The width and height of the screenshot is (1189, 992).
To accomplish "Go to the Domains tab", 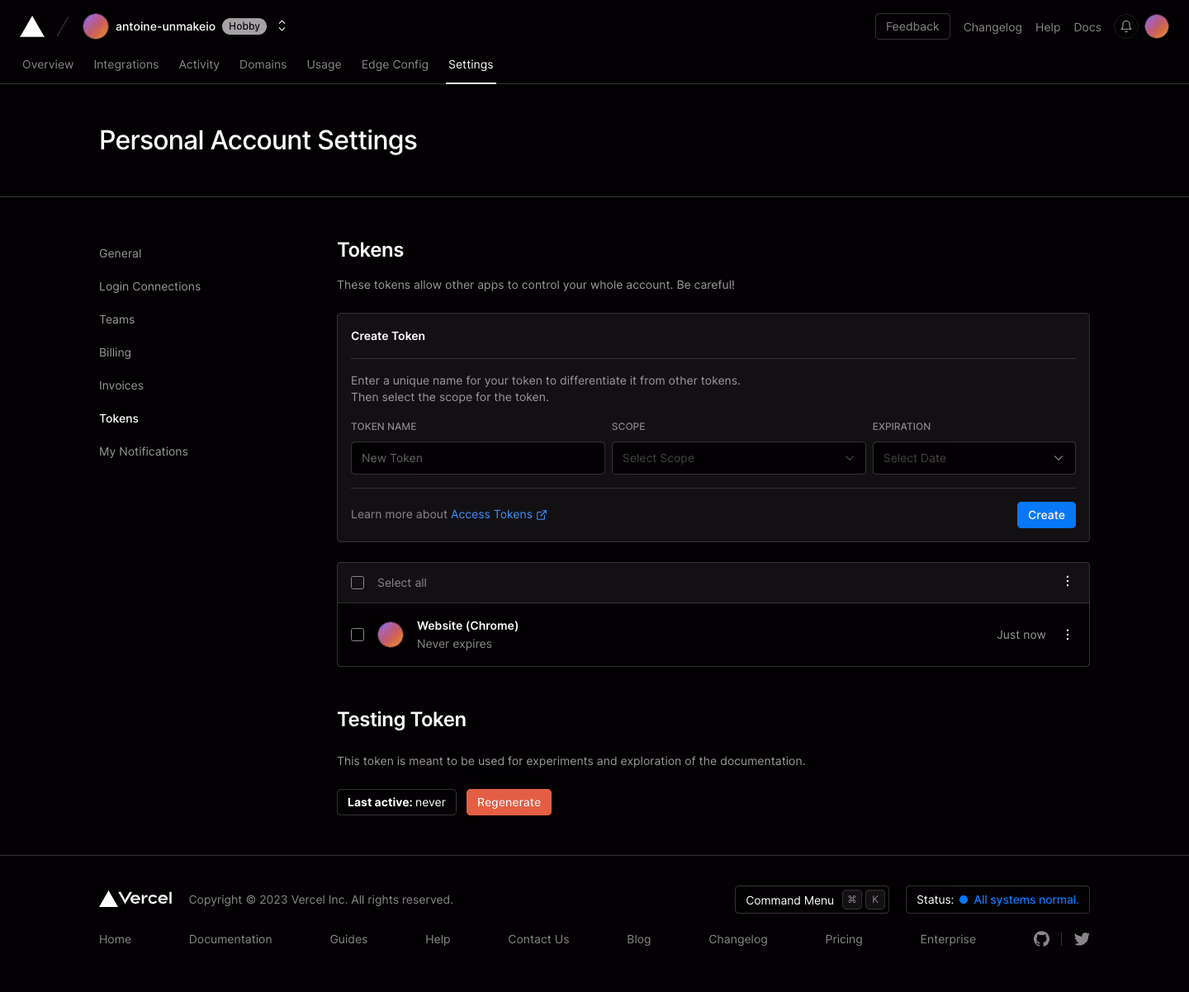I will (263, 64).
